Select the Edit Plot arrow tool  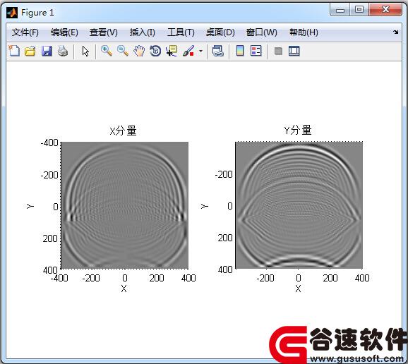click(85, 51)
